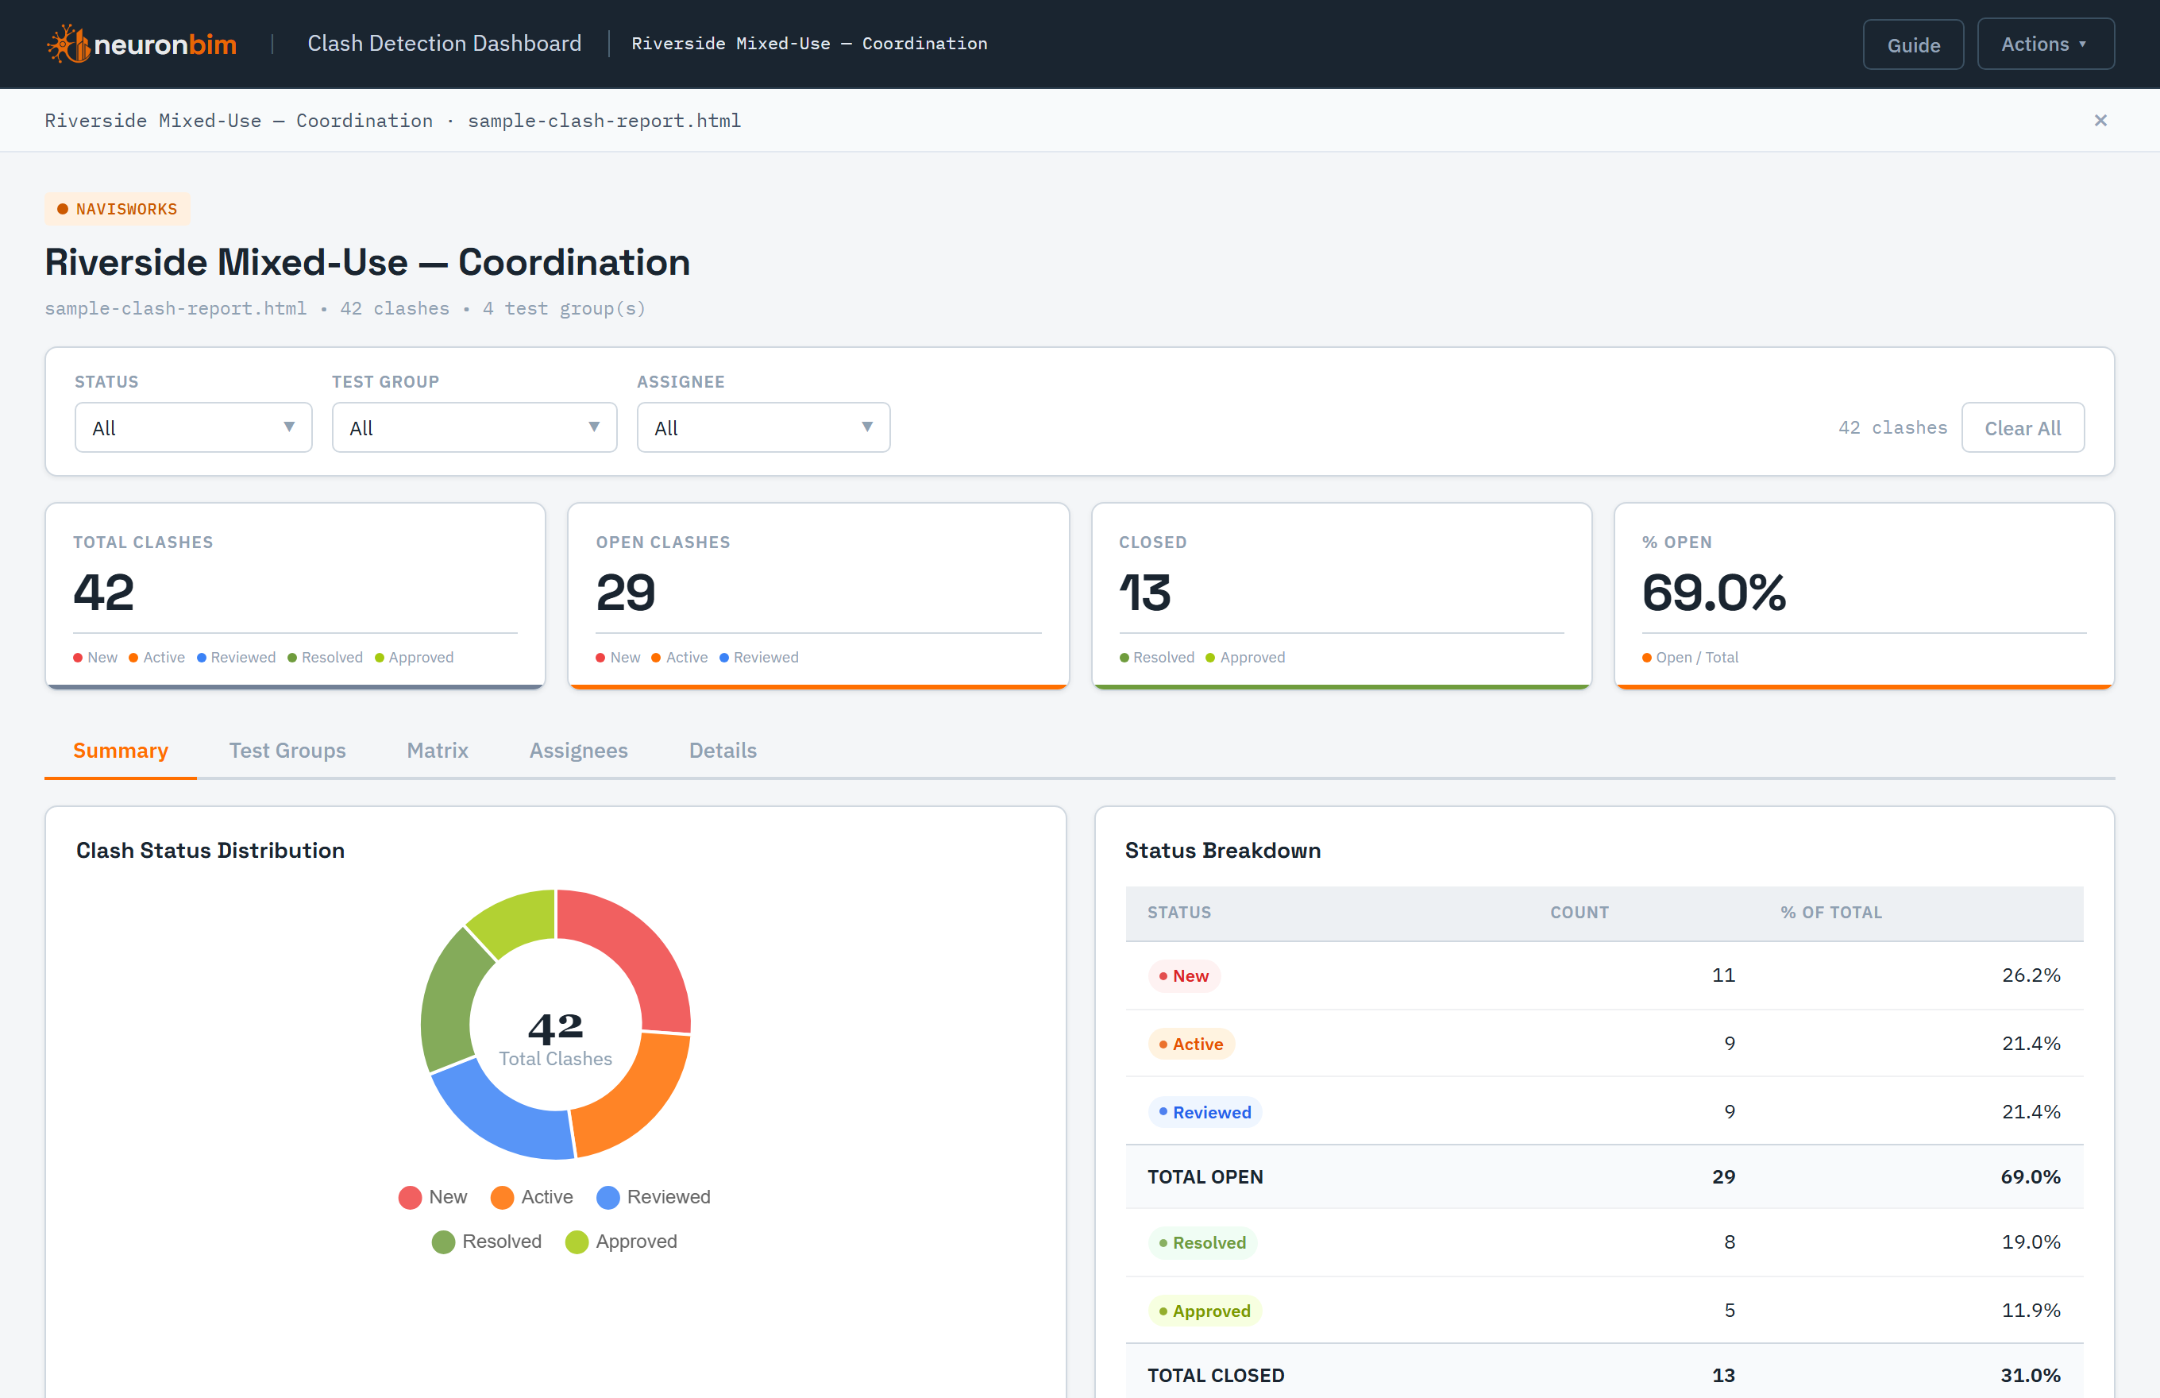The image size is (2160, 1398).
Task: Click the Resolved status badge in breakdown table
Action: click(x=1202, y=1243)
